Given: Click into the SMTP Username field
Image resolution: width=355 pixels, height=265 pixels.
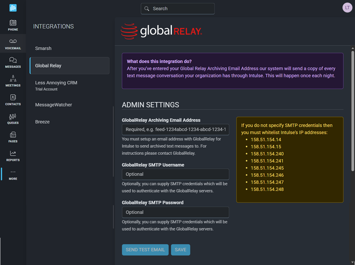Looking at the screenshot, I should pos(176,174).
